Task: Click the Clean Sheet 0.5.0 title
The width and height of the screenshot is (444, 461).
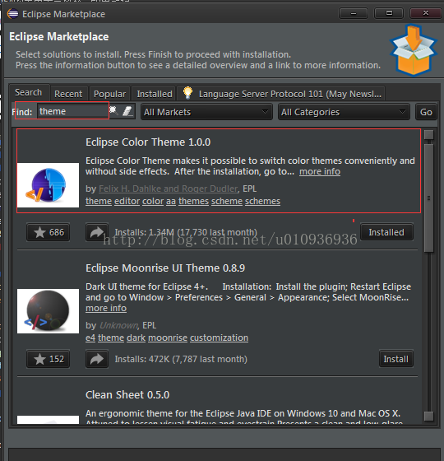Action: (127, 394)
